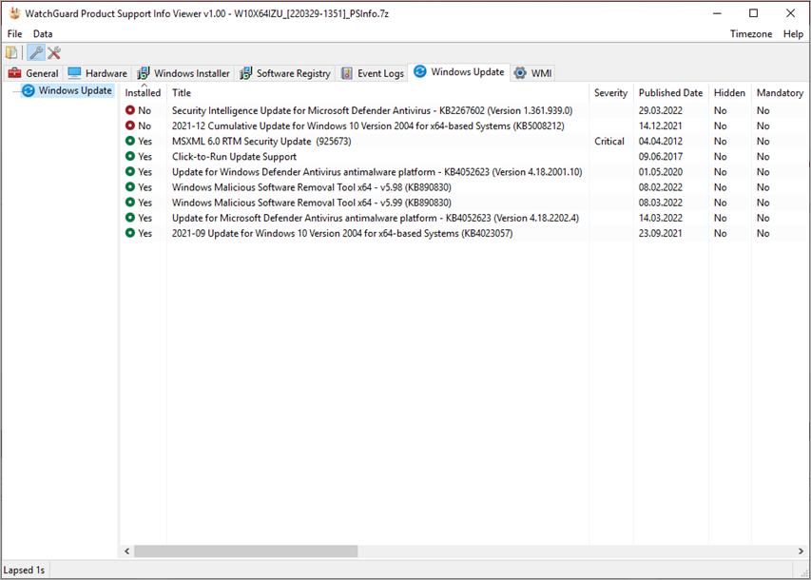The height and width of the screenshot is (580, 811).
Task: Click the Windows Installer package icon
Action: (x=144, y=72)
